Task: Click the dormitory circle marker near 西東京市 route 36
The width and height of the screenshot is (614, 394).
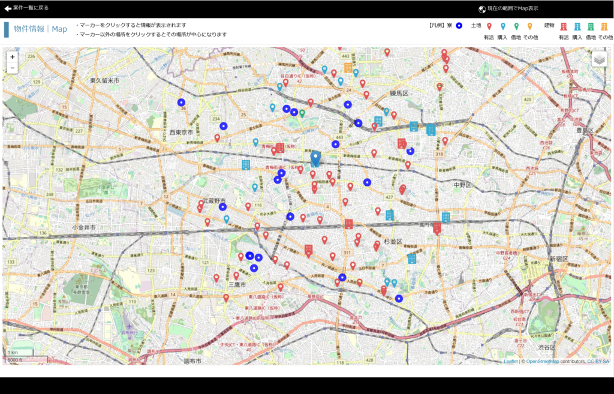Action: click(181, 102)
